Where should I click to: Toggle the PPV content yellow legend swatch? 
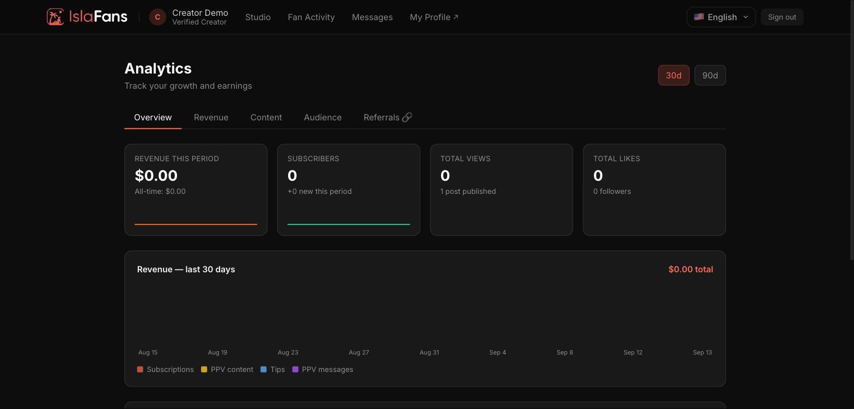pyautogui.click(x=204, y=369)
